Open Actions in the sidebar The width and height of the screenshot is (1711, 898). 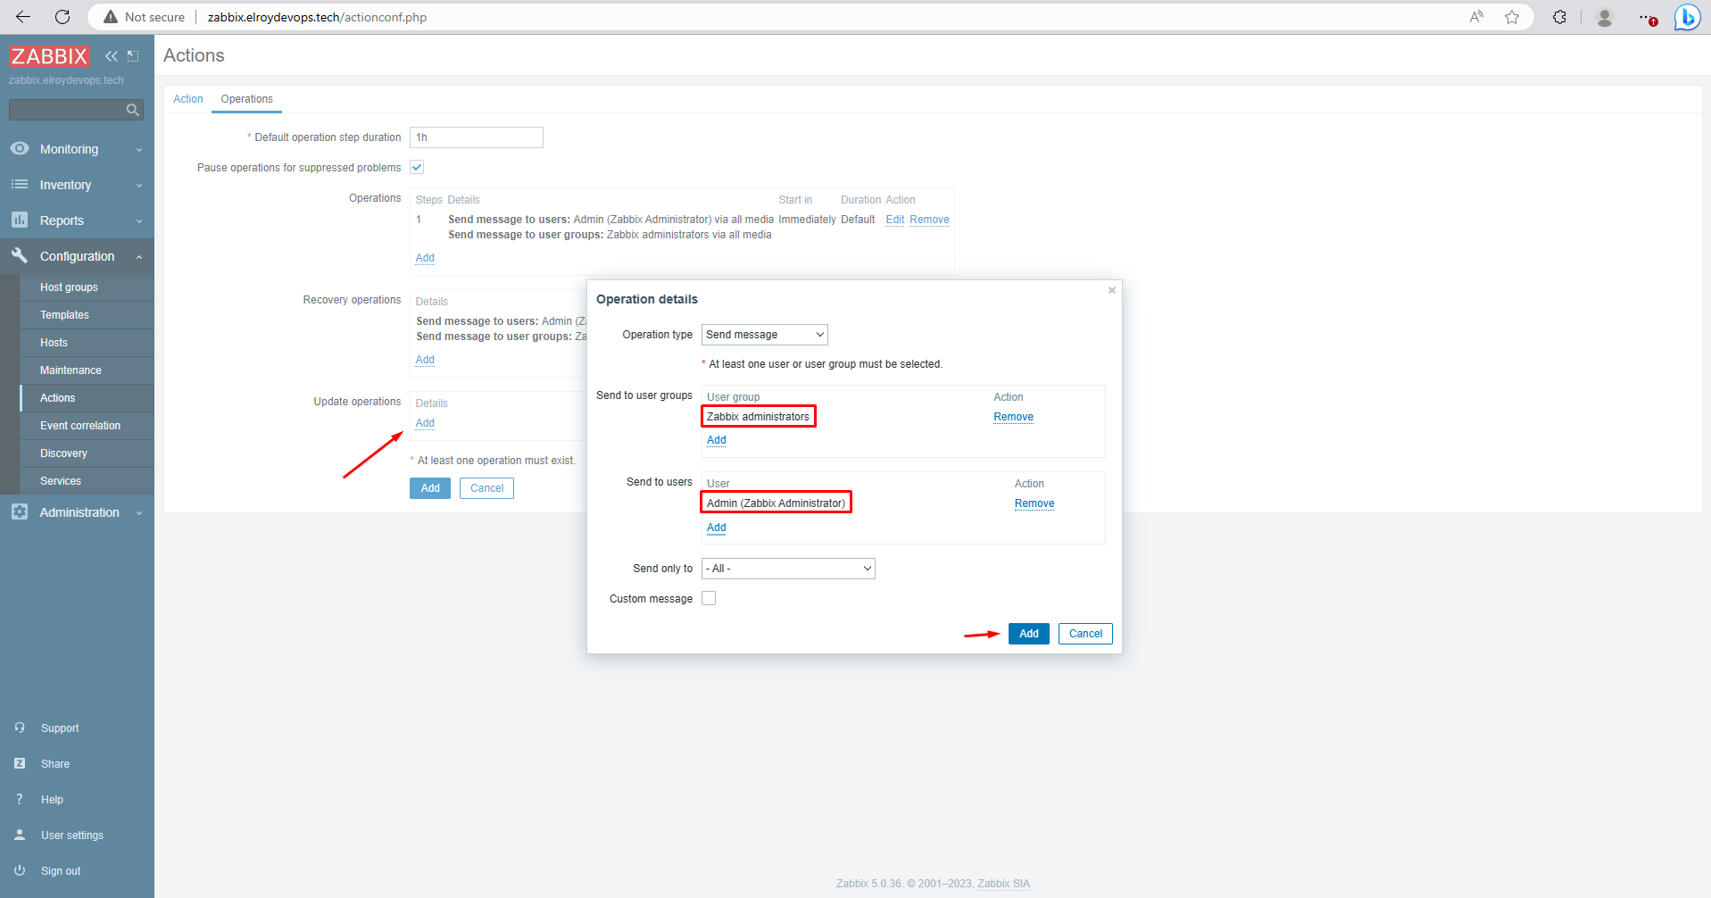(87, 398)
